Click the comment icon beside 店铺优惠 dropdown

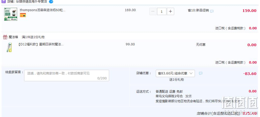point(200,73)
